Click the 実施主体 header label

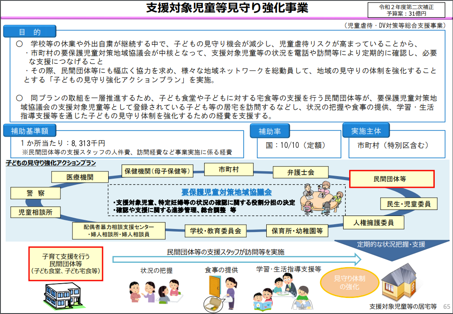(x=365, y=130)
